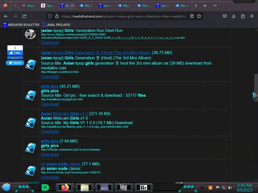258x193 pixels.
Task: Click the scrollbar down arrow
Action: [256, 180]
